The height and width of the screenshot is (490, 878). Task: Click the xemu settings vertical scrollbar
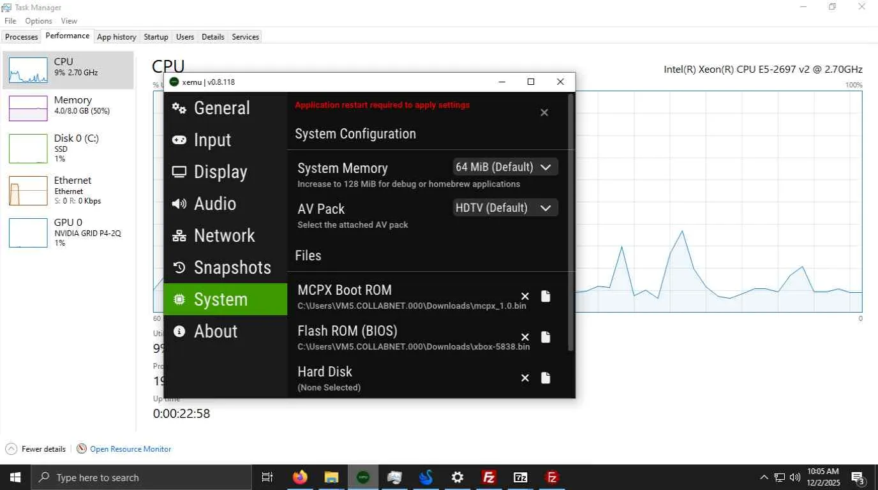coord(571,222)
